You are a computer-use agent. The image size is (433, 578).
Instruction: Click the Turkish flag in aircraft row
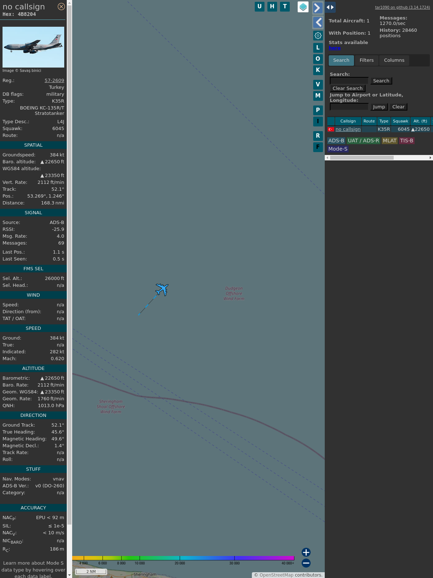point(331,129)
